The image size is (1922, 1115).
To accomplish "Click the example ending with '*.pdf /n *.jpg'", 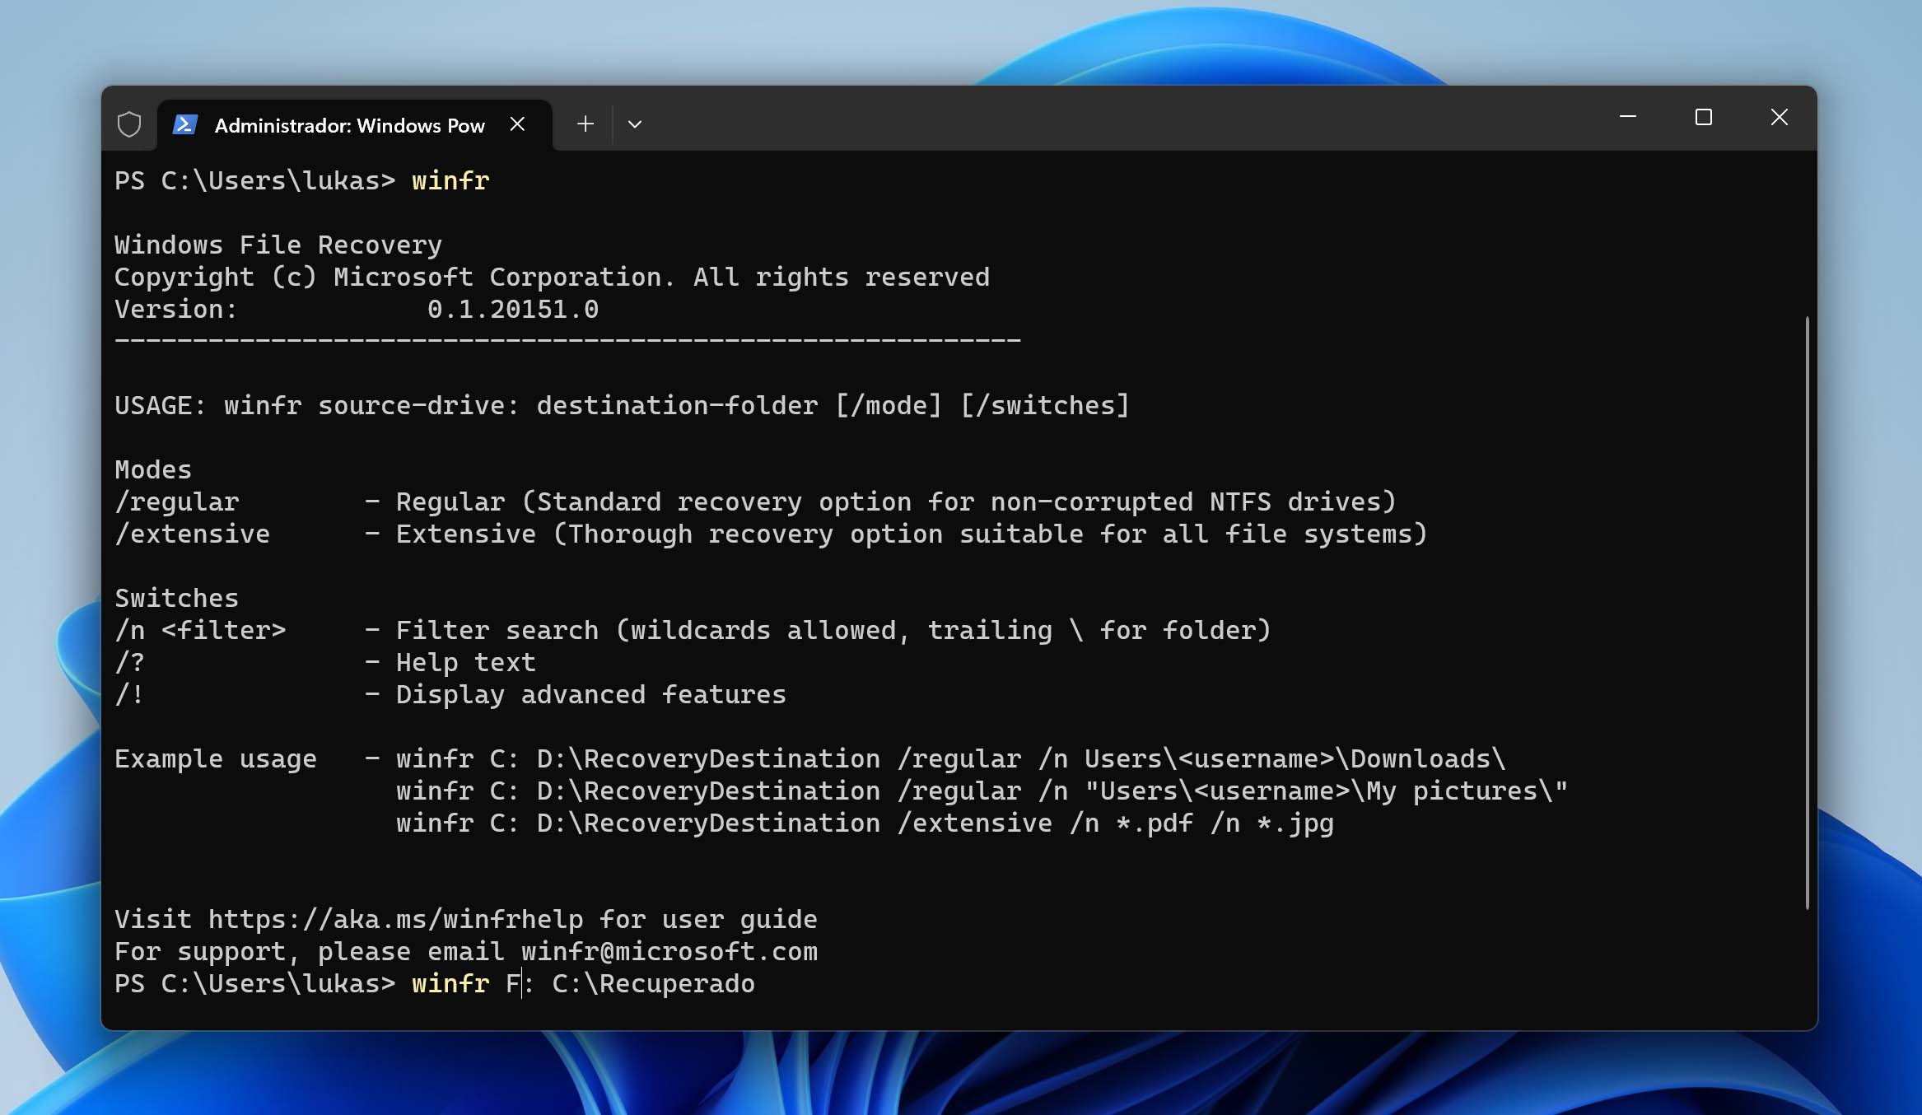I will [865, 823].
